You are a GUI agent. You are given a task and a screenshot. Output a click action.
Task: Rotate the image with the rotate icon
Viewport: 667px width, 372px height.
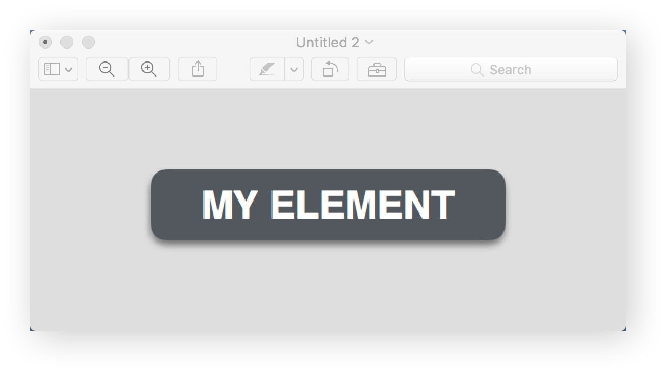tap(330, 69)
